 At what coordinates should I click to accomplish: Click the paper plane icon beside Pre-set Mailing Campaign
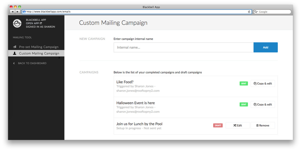pos(15,47)
